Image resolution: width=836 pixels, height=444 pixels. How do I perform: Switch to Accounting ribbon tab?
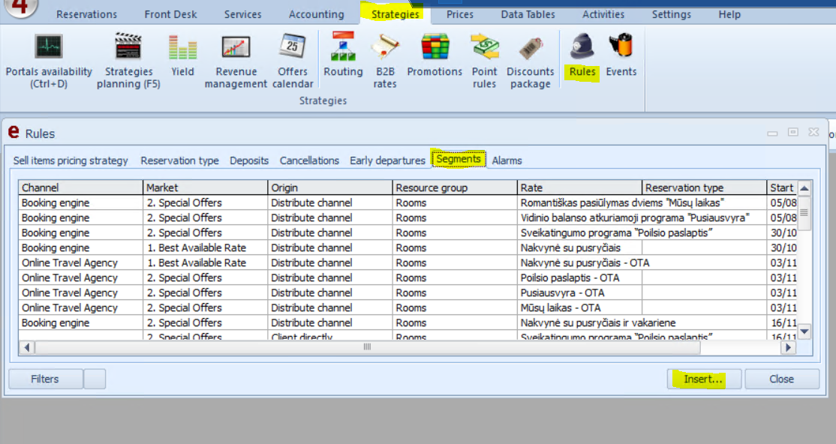point(316,14)
